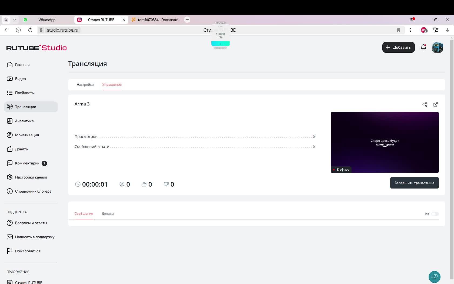
Task: Click the В эфире live badge
Action: tap(341, 170)
